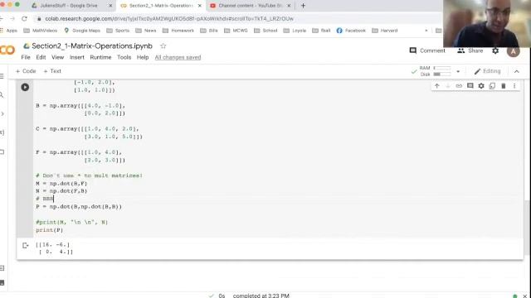Open the Homework bookmark folder
This screenshot has width=531, height=298.
(x=178, y=31)
